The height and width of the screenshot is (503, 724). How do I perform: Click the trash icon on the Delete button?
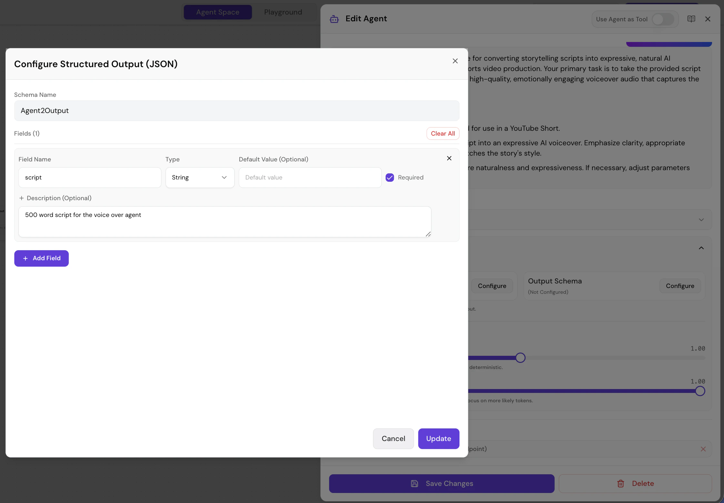620,483
